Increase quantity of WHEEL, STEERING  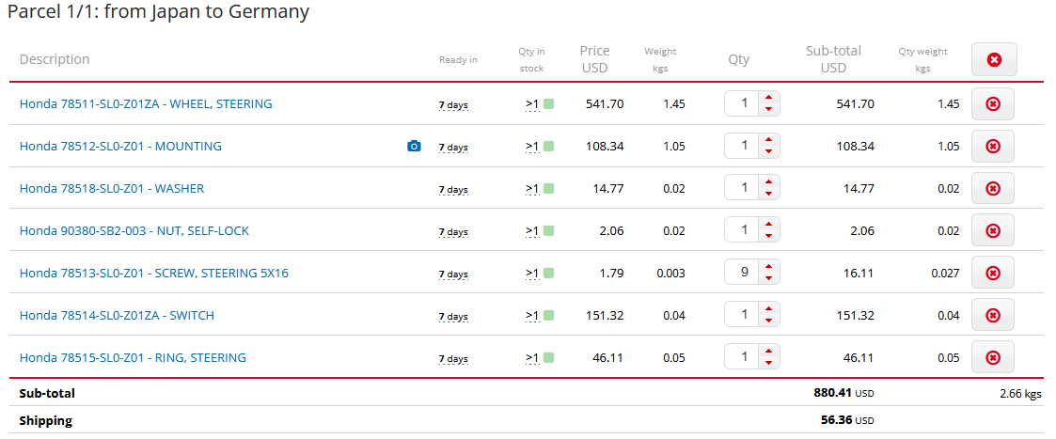tap(768, 98)
